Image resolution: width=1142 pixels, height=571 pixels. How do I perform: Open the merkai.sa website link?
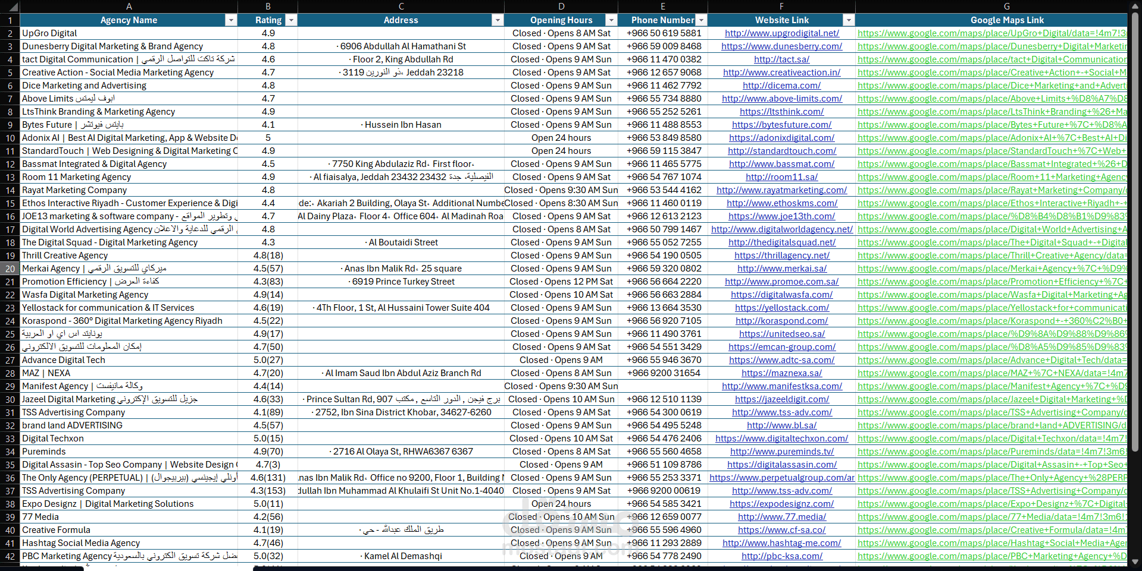pos(782,269)
